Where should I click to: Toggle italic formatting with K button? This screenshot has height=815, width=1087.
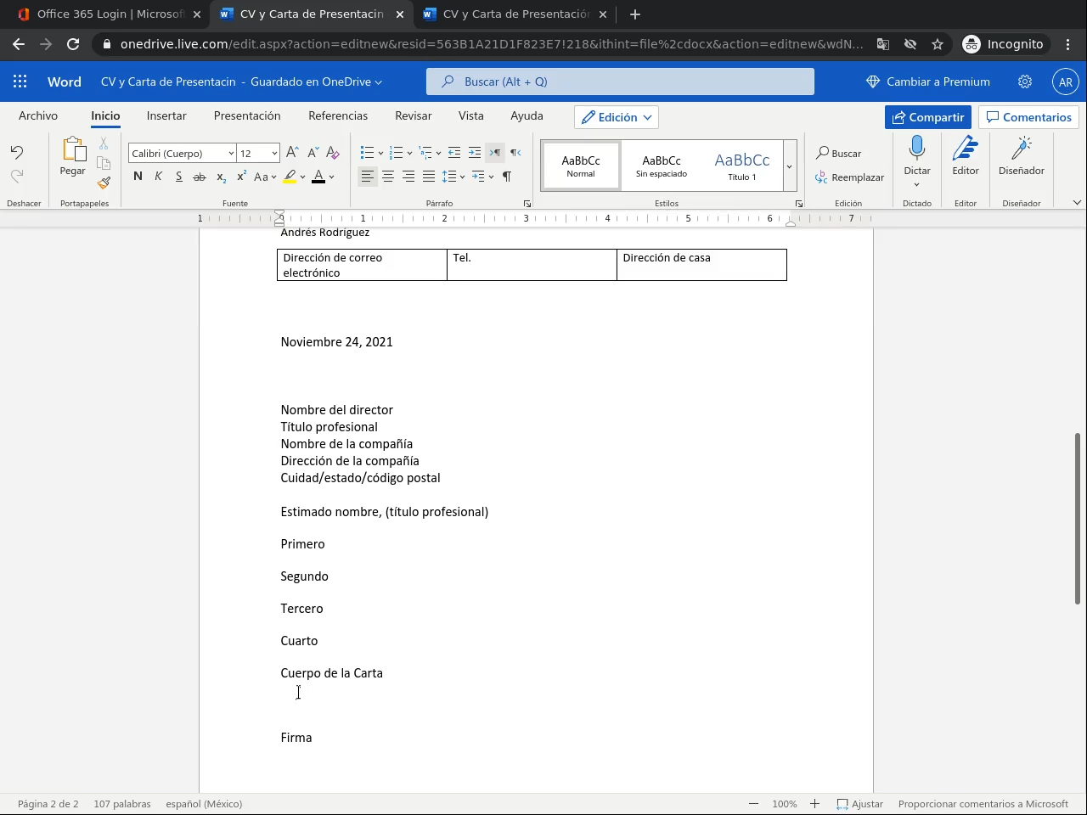(158, 177)
